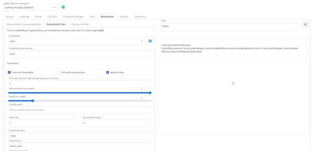Click the Embedding Learning rate field
The height and width of the screenshot is (151, 313).
pyautogui.click(x=80, y=54)
